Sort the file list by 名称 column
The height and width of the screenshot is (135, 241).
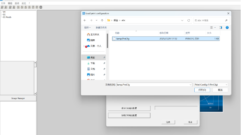click(117, 33)
